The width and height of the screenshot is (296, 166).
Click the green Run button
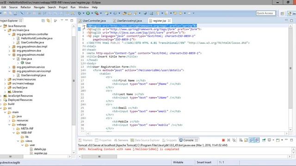(x=88, y=13)
